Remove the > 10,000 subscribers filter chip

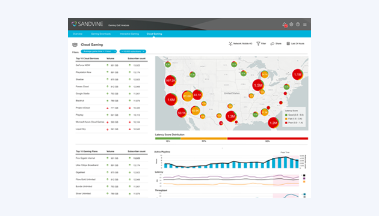click(144, 52)
